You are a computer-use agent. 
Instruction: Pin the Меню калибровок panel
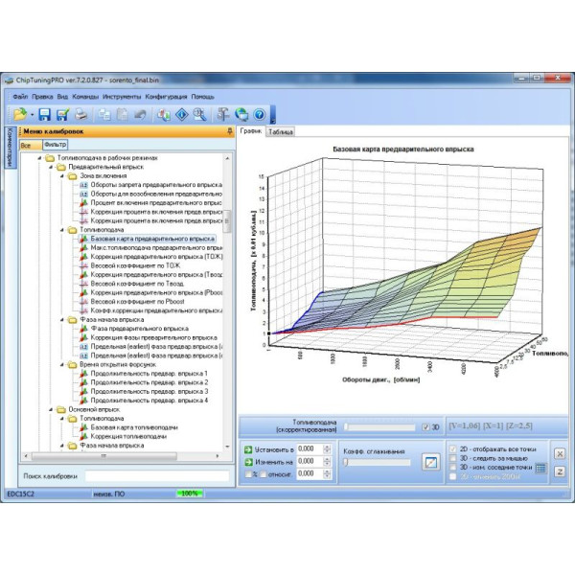coord(228,131)
